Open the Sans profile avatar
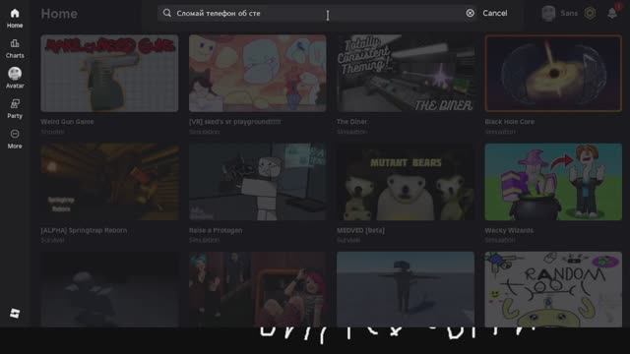 548,13
